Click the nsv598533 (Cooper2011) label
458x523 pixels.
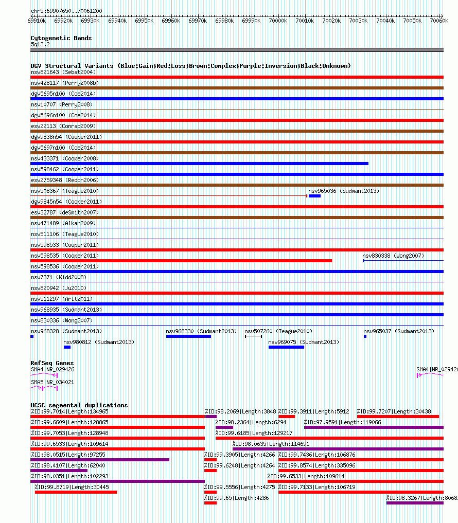coord(65,245)
